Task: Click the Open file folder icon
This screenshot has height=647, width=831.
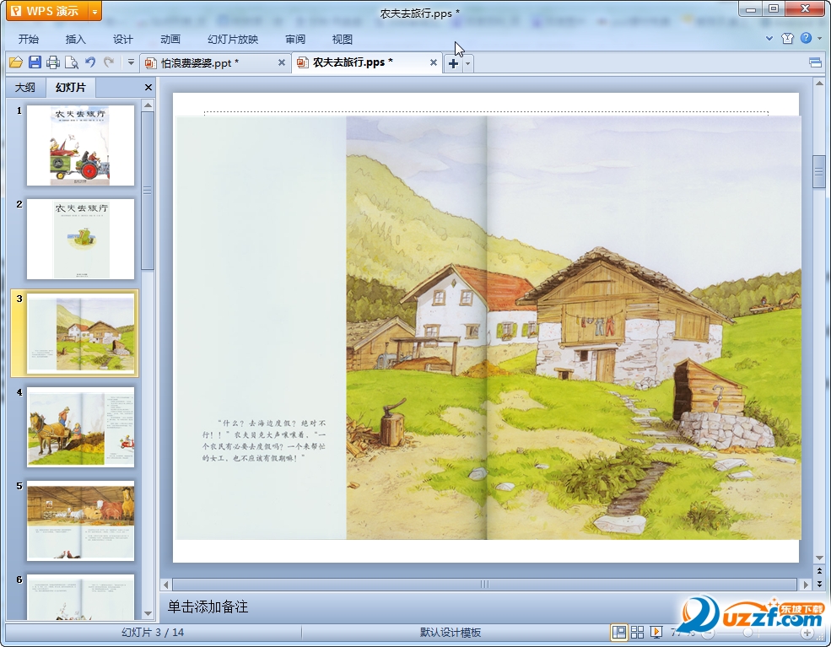Action: point(16,62)
